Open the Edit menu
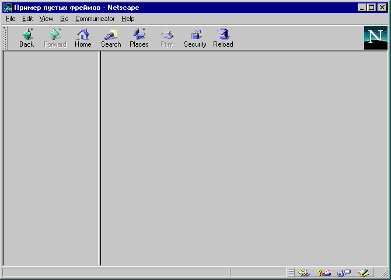This screenshot has width=391, height=280. click(x=27, y=19)
